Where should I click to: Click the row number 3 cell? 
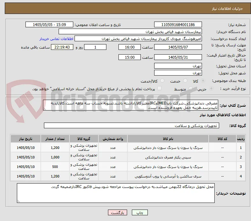tap(241, 167)
